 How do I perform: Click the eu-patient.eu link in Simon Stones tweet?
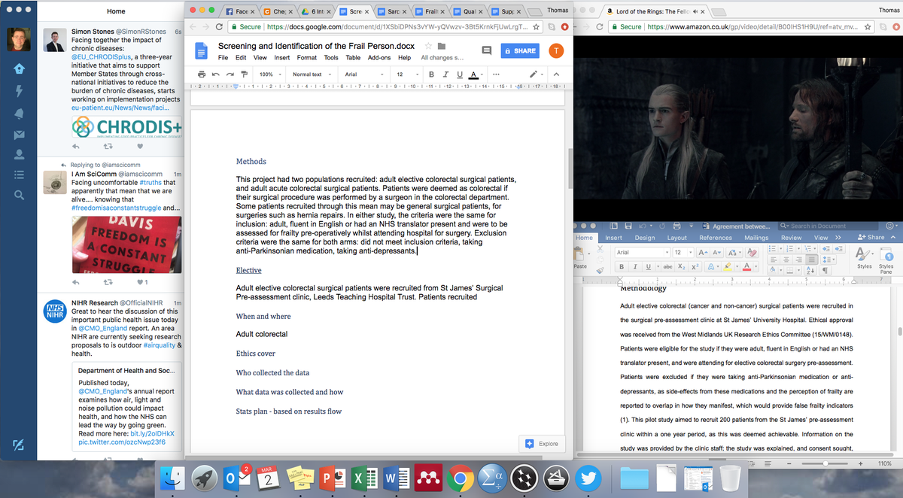tap(120, 108)
